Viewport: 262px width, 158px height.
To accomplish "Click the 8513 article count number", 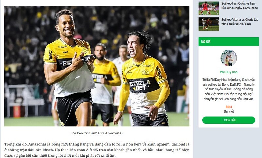I will 229,107.
